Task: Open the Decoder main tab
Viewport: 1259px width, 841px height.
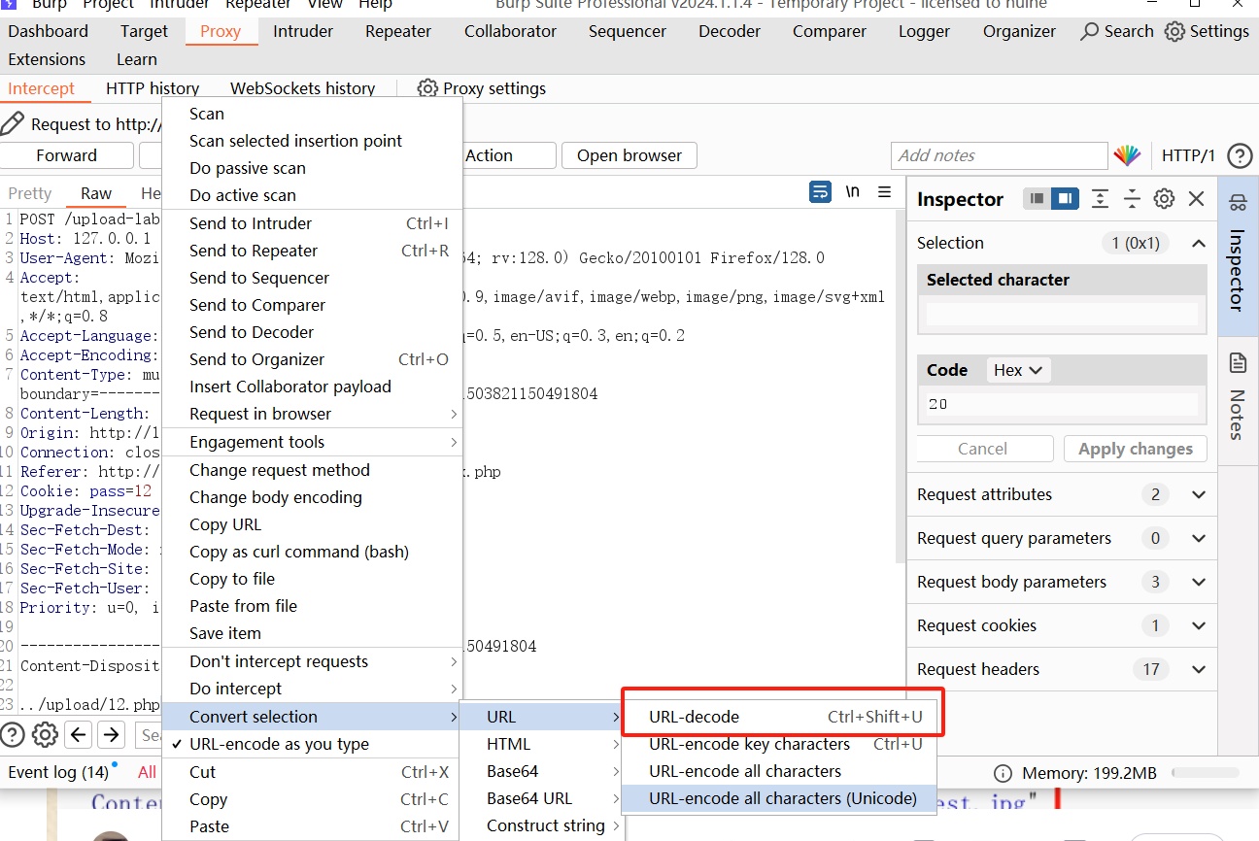Action: click(730, 31)
